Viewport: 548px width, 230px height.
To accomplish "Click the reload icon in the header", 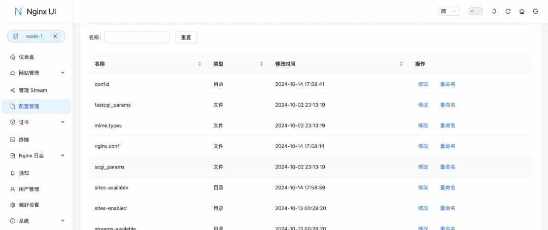I will [x=508, y=12].
